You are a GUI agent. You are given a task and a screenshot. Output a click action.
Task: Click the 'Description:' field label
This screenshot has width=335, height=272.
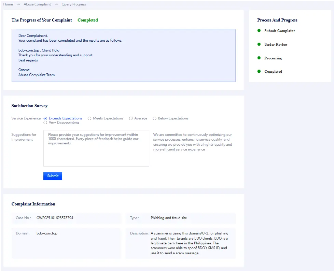[140, 233]
